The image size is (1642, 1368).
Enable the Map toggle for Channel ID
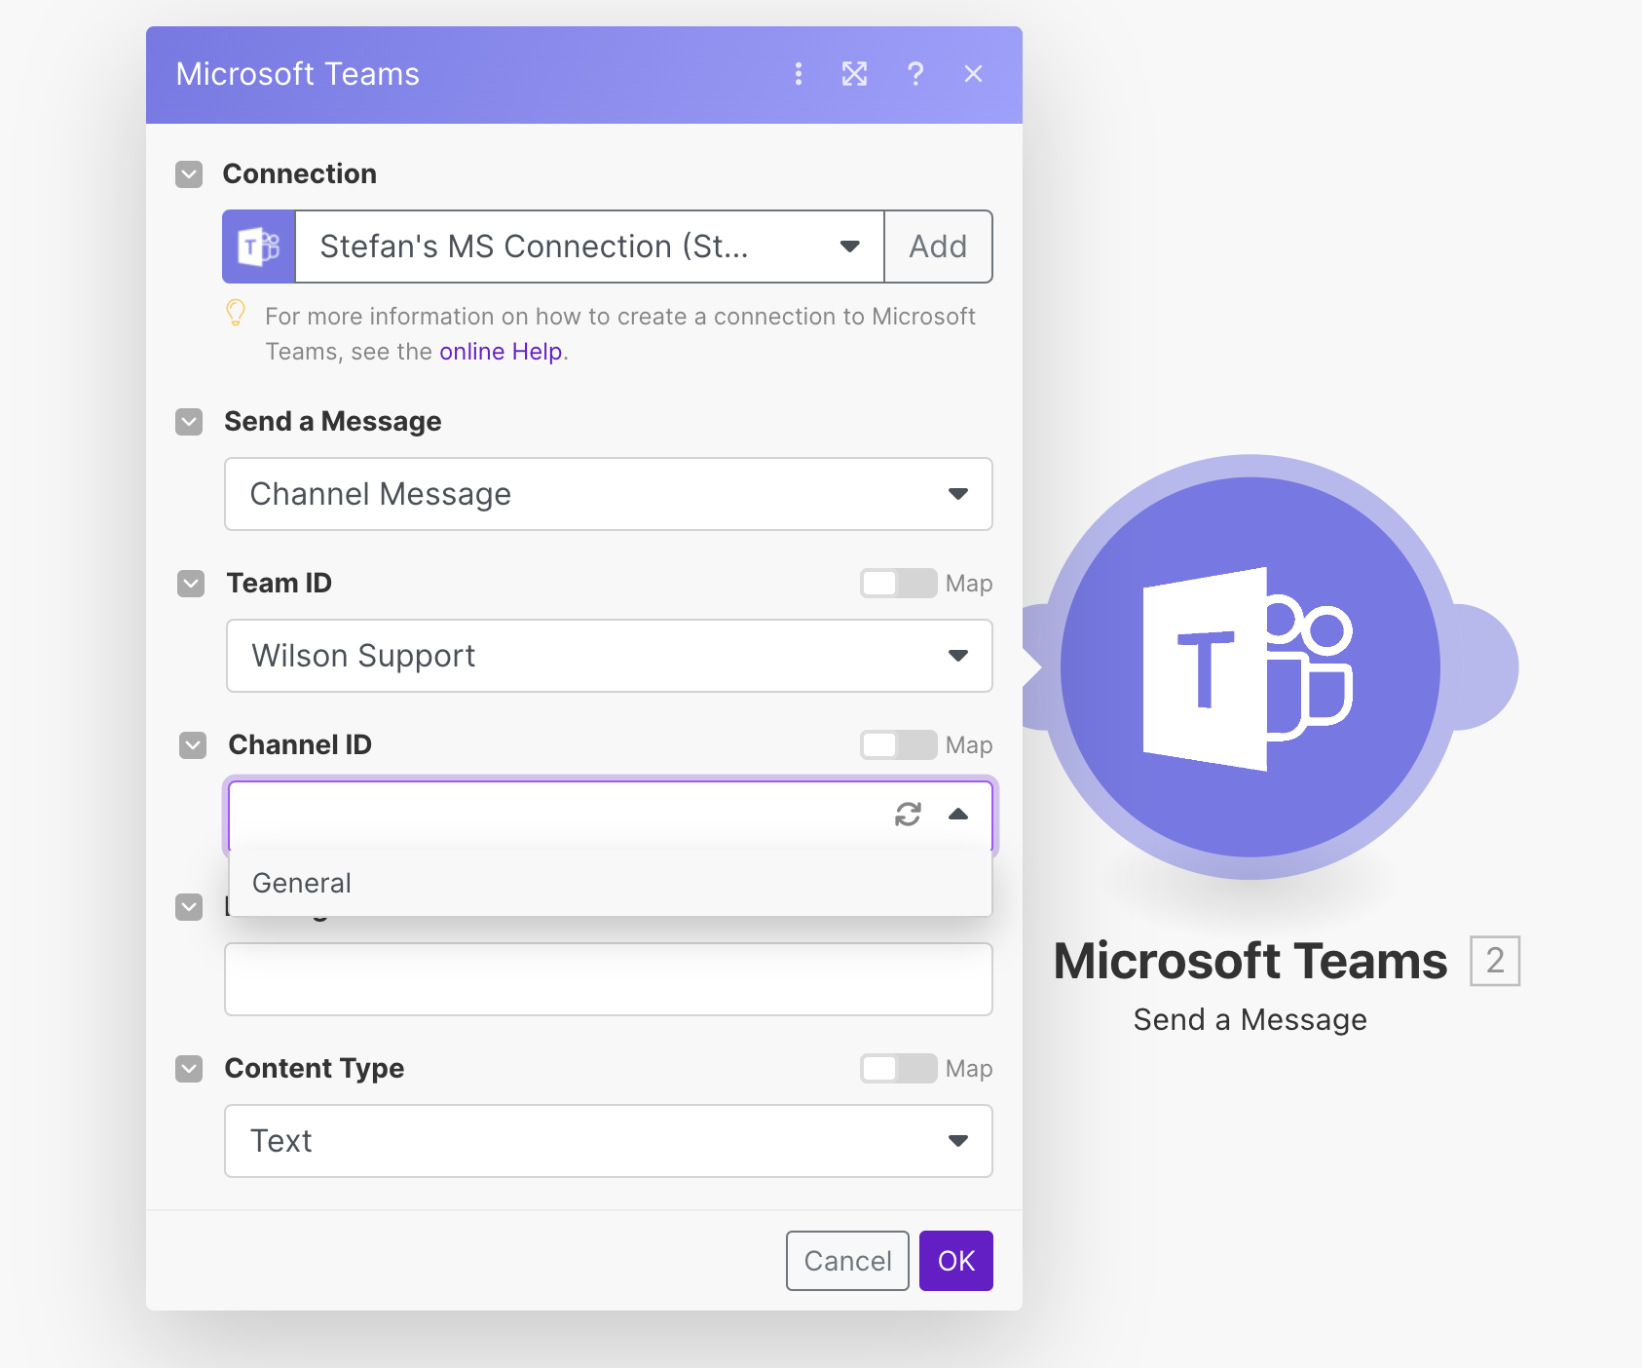pos(898,745)
